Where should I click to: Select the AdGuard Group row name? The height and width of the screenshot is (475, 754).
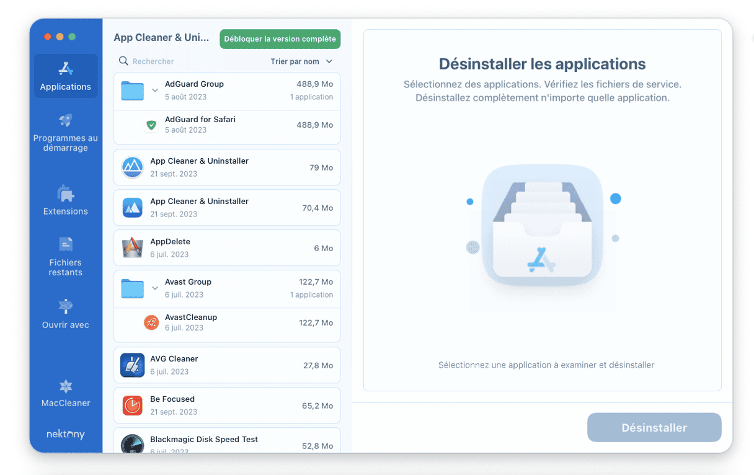tap(194, 84)
